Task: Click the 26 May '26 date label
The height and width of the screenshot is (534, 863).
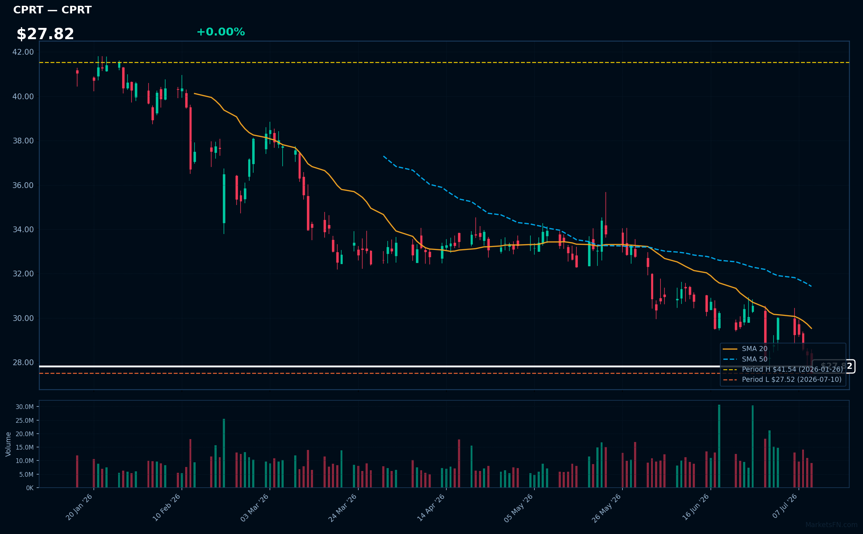Action: point(606,508)
